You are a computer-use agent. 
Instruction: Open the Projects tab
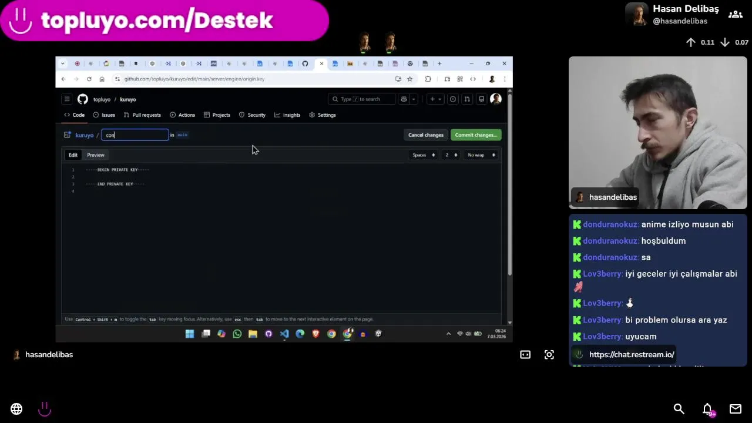pos(217,115)
